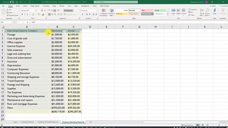Open Conditional Formatting menu
Image resolution: width=228 pixels, height=128 pixels.
(104, 12)
